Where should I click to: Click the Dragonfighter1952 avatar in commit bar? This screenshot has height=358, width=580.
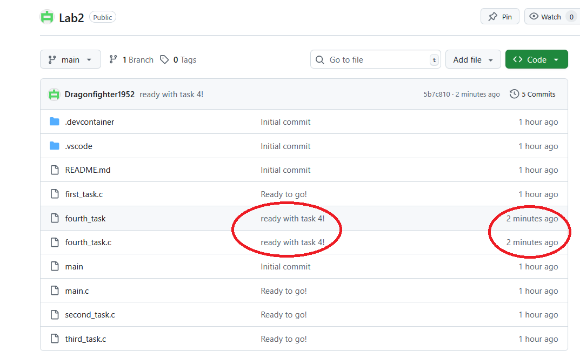tap(54, 94)
